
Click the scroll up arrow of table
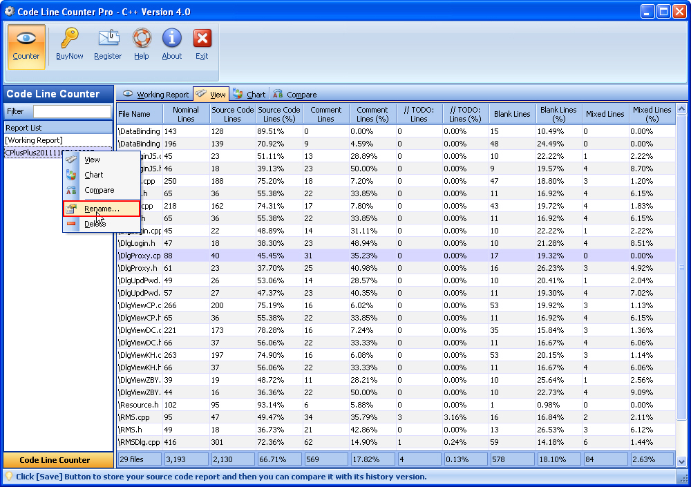coord(681,108)
